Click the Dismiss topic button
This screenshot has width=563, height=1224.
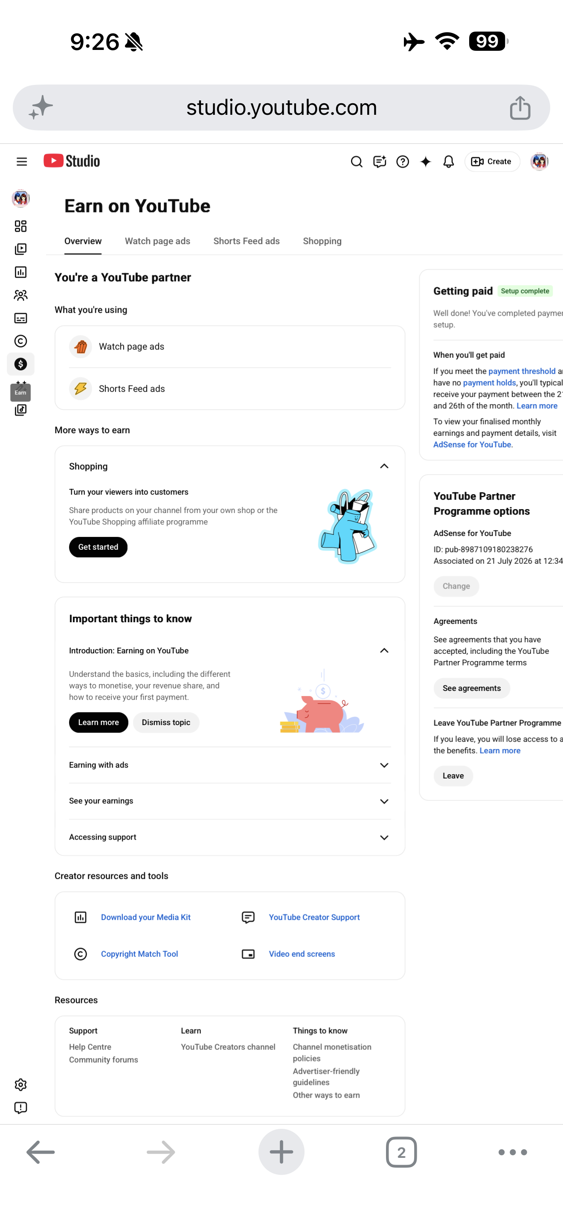tap(166, 722)
